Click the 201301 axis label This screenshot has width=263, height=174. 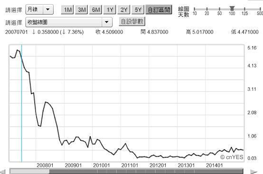click(x=186, y=165)
